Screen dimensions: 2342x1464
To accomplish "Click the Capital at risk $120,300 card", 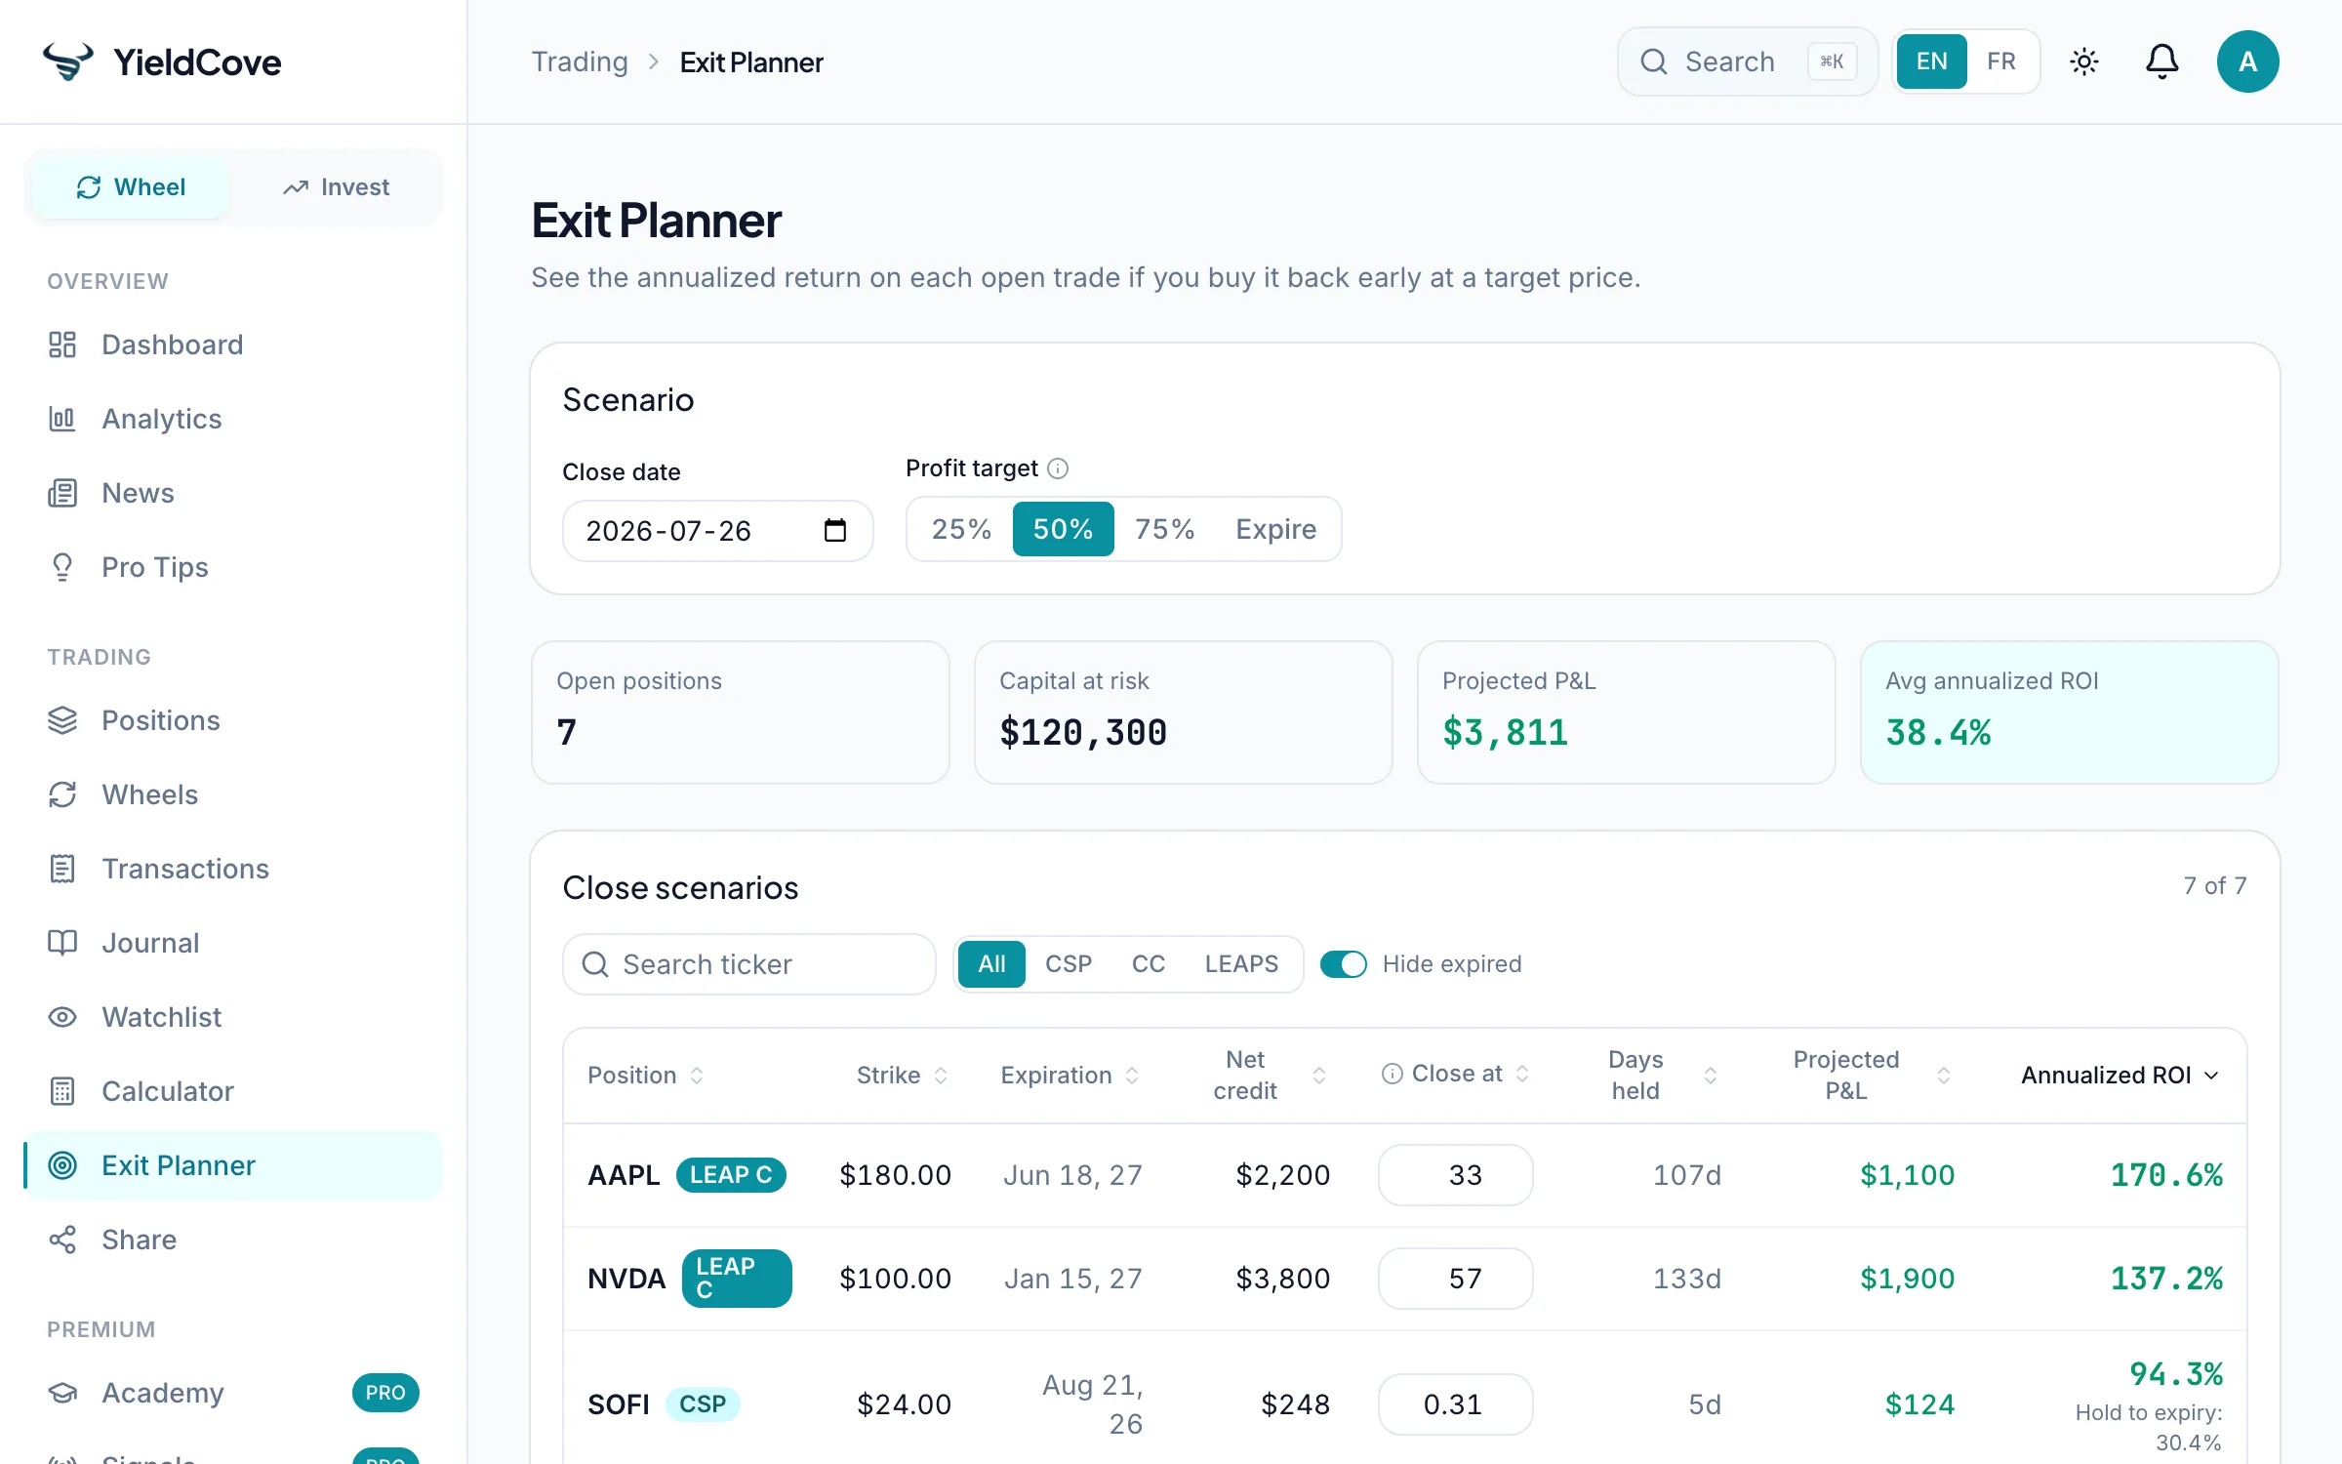I will [x=1183, y=712].
